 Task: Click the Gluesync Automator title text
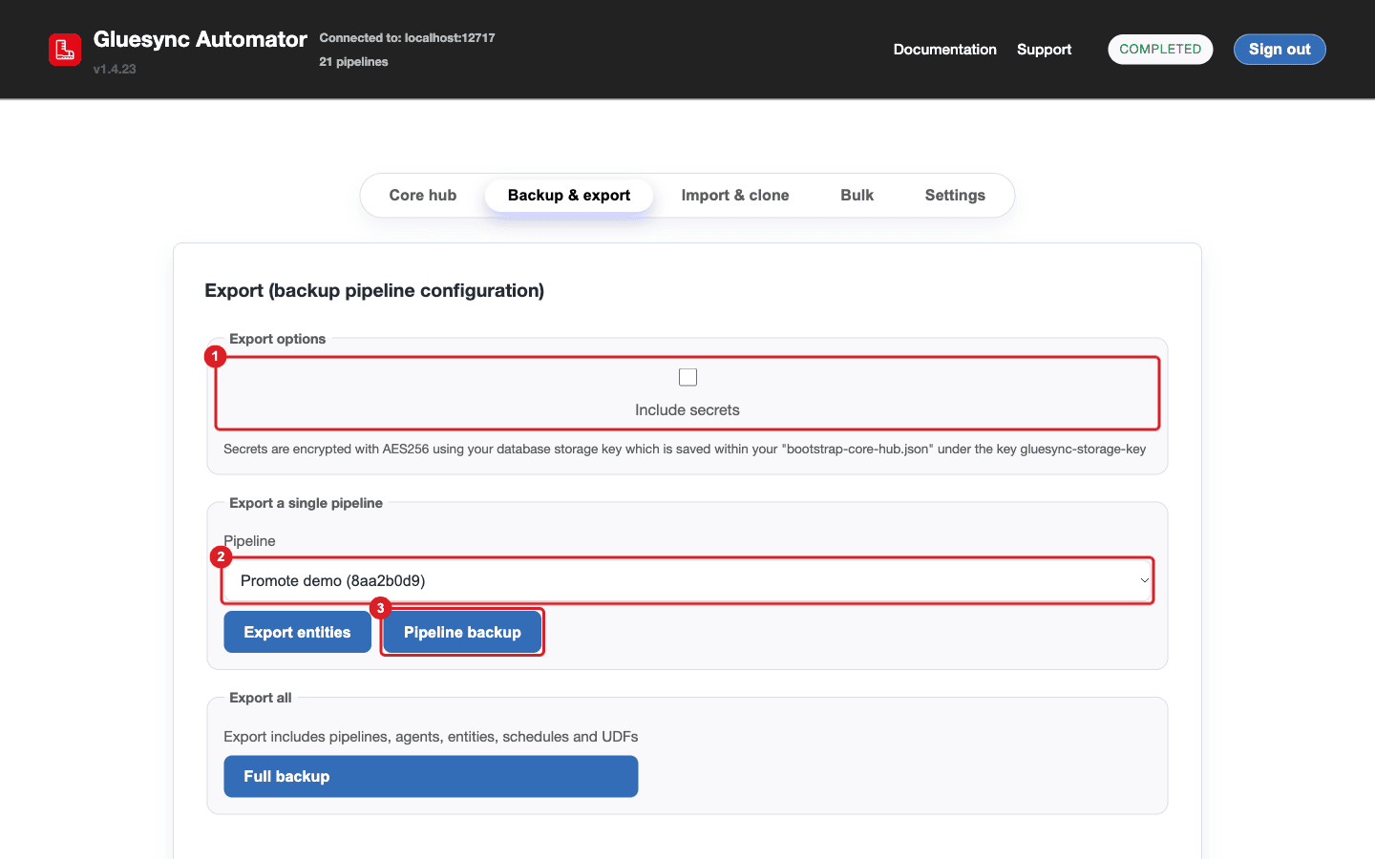tap(201, 39)
